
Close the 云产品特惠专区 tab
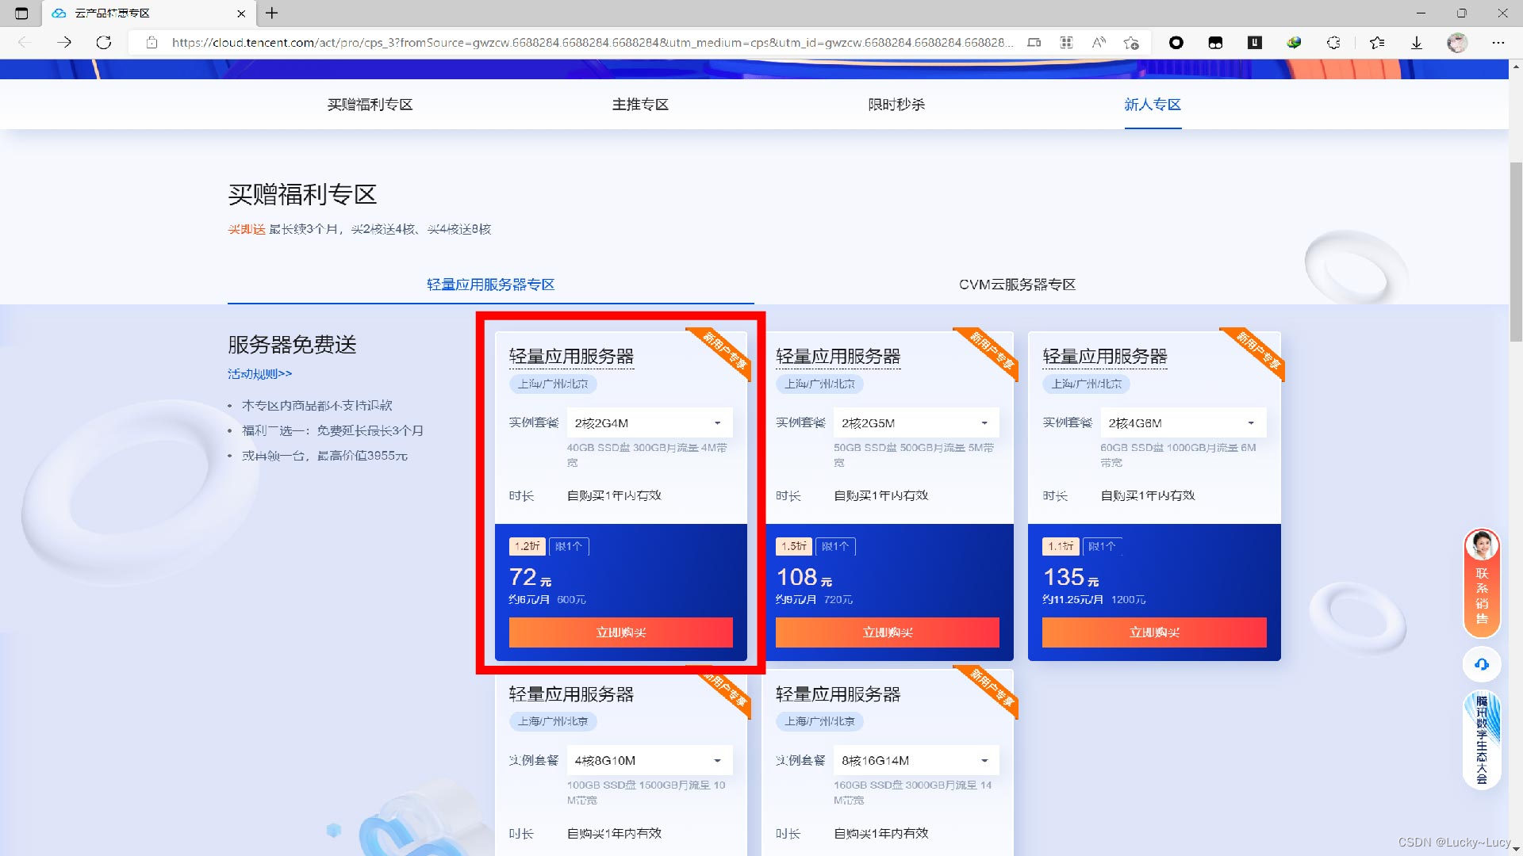241,13
